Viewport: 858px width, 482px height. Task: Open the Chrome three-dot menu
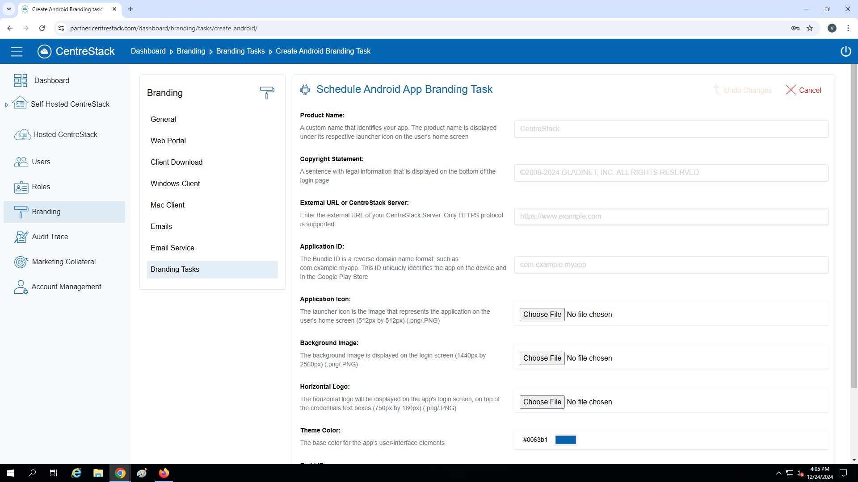pos(848,28)
